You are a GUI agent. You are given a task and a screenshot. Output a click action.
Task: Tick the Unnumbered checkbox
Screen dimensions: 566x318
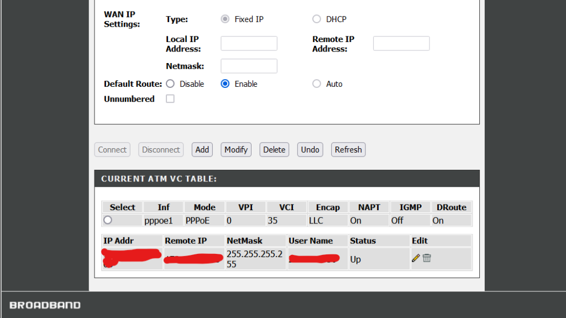[170, 99]
